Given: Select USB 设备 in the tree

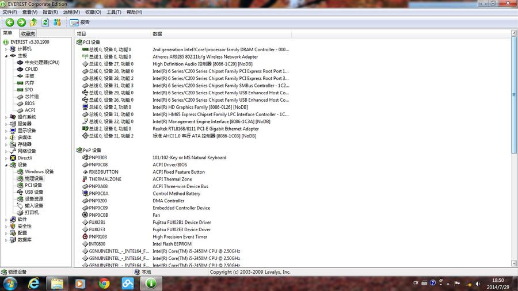Looking at the screenshot, I should coord(34,192).
